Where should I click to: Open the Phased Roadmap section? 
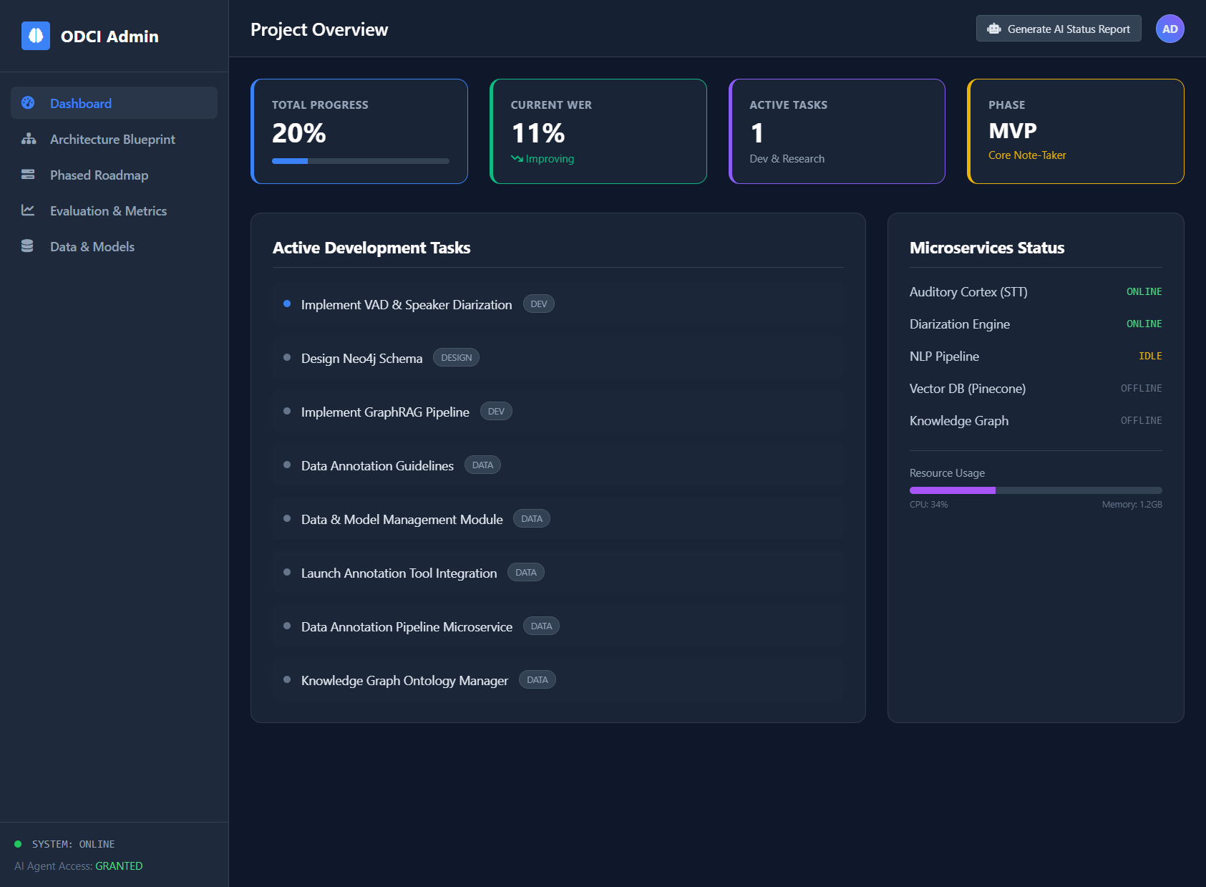[x=98, y=175]
